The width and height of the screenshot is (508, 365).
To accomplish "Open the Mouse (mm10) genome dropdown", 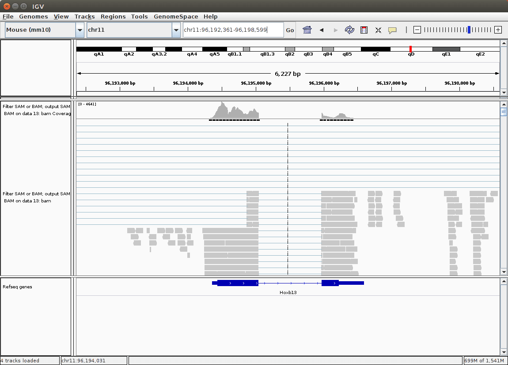I will coord(80,30).
